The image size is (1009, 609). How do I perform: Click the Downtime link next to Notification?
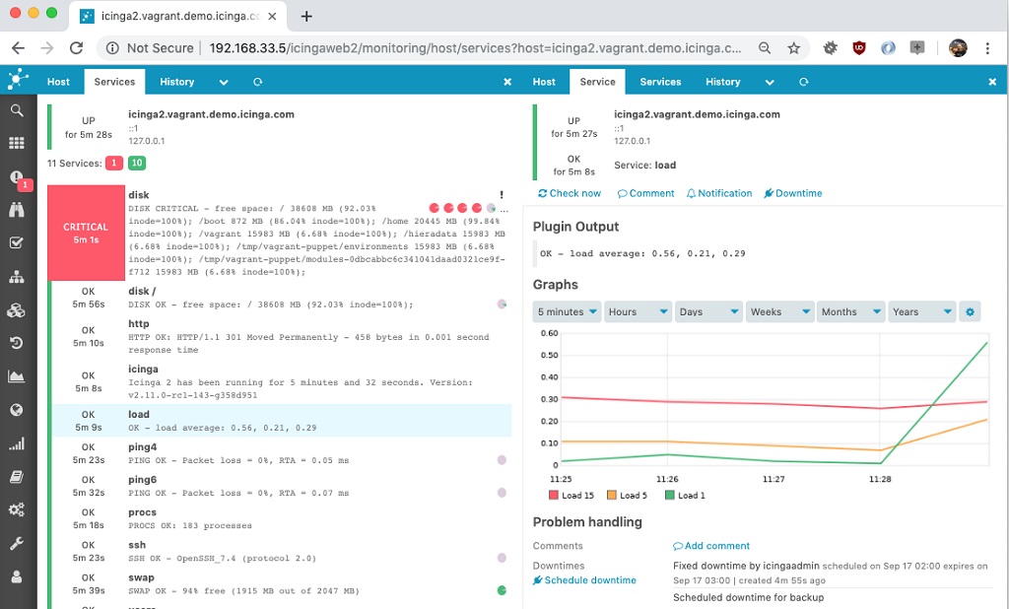[793, 193]
